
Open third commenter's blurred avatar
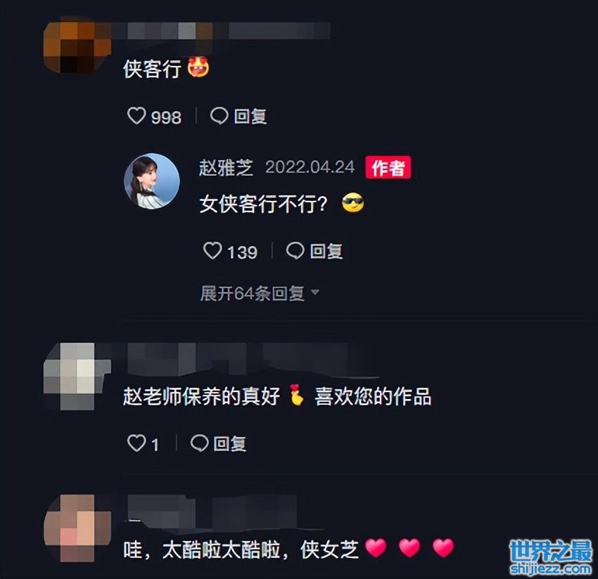point(77,528)
